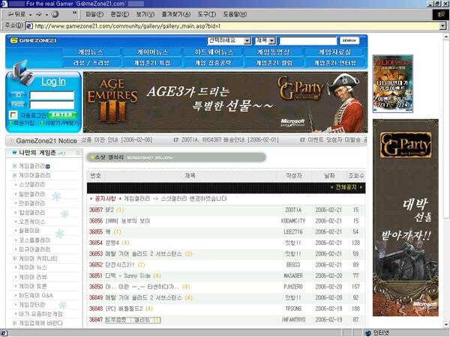Click the 회원가입 sign-up link
Screen dimensions: 450x337
19,123
